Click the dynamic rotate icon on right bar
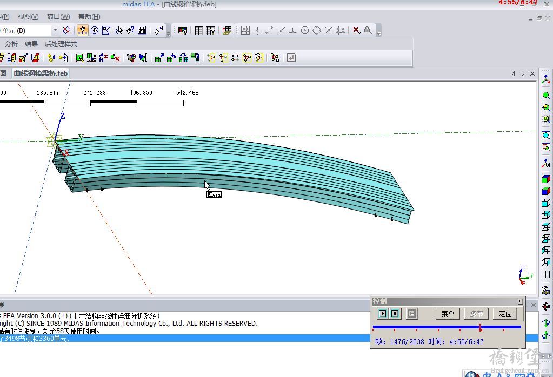The height and width of the screenshot is (377, 553). point(545,307)
